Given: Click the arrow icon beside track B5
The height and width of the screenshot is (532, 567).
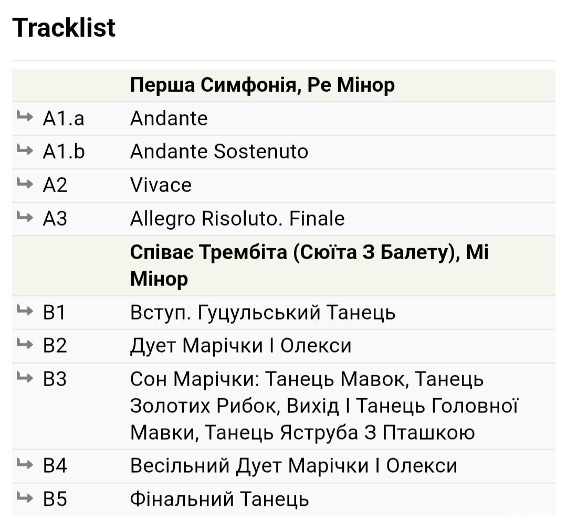Looking at the screenshot, I should click(x=25, y=497).
